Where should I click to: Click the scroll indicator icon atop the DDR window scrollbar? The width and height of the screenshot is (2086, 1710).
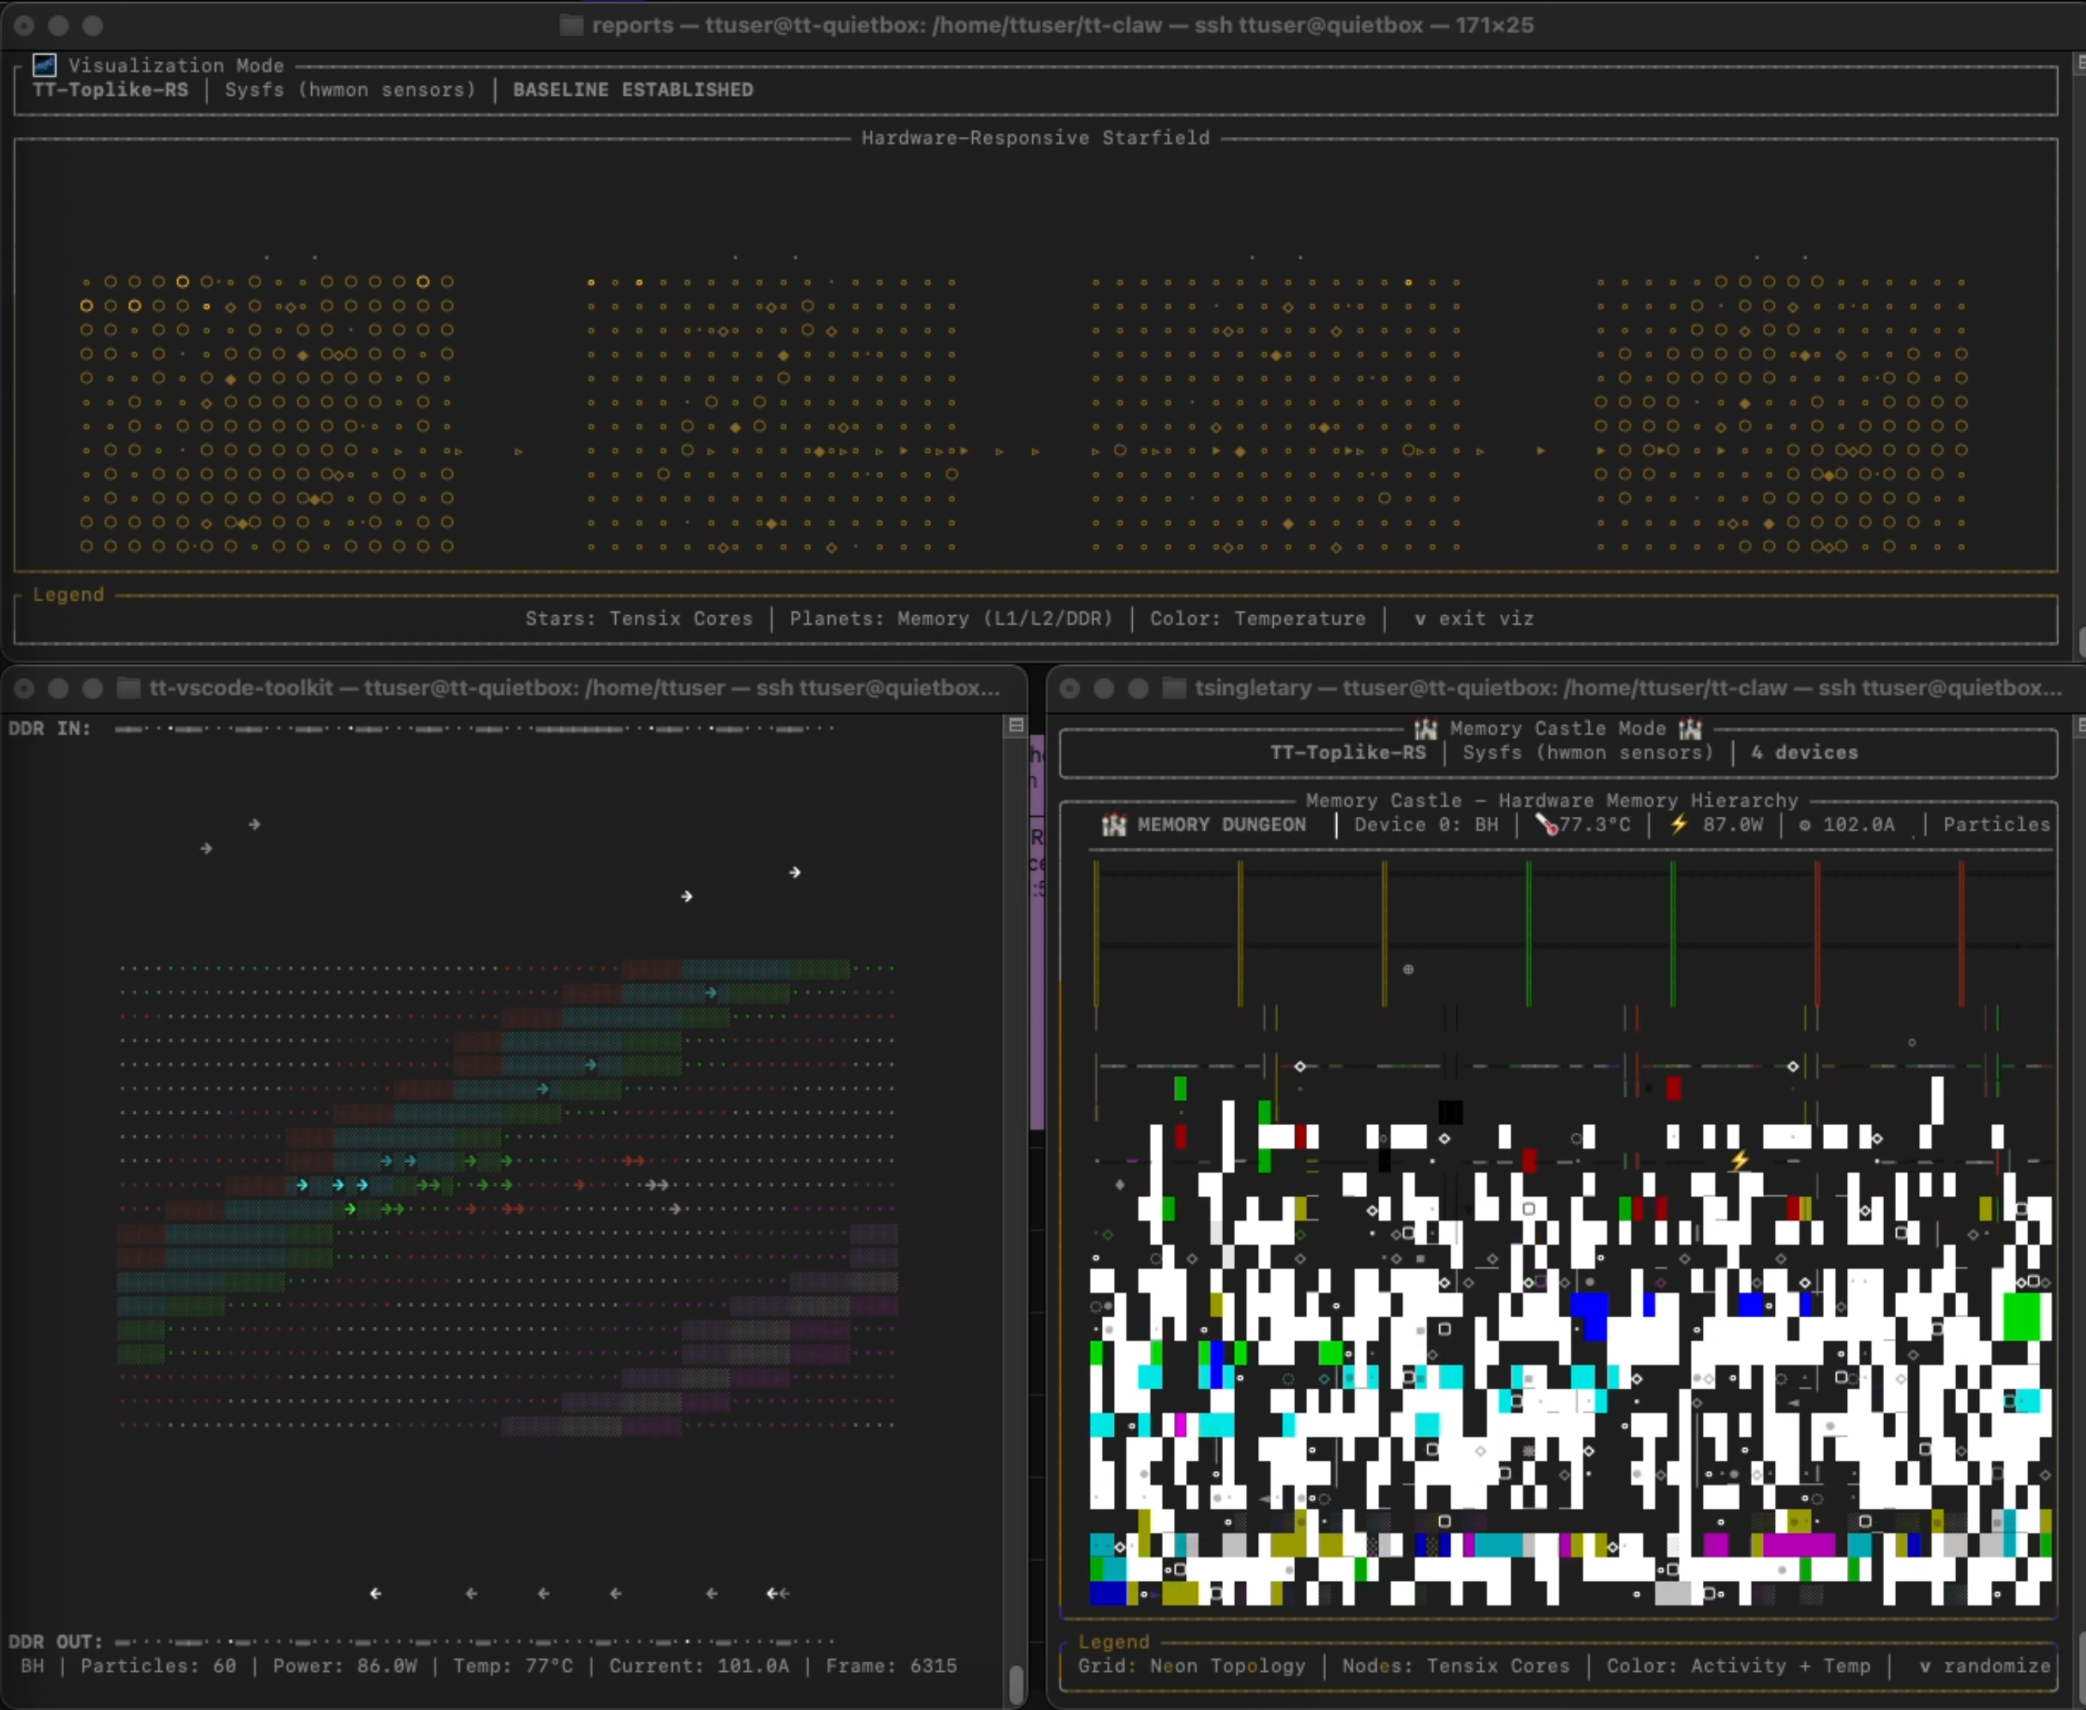coord(1016,725)
